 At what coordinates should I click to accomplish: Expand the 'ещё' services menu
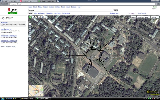click(x=80, y=7)
